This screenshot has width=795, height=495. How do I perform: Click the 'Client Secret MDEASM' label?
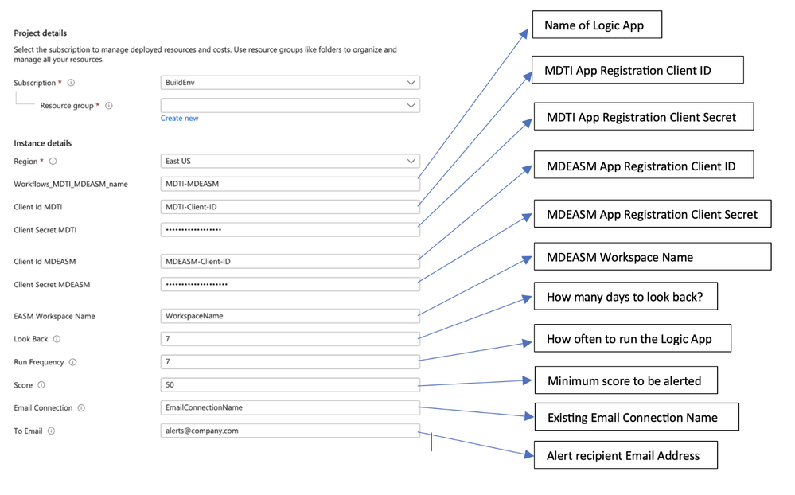(x=52, y=285)
